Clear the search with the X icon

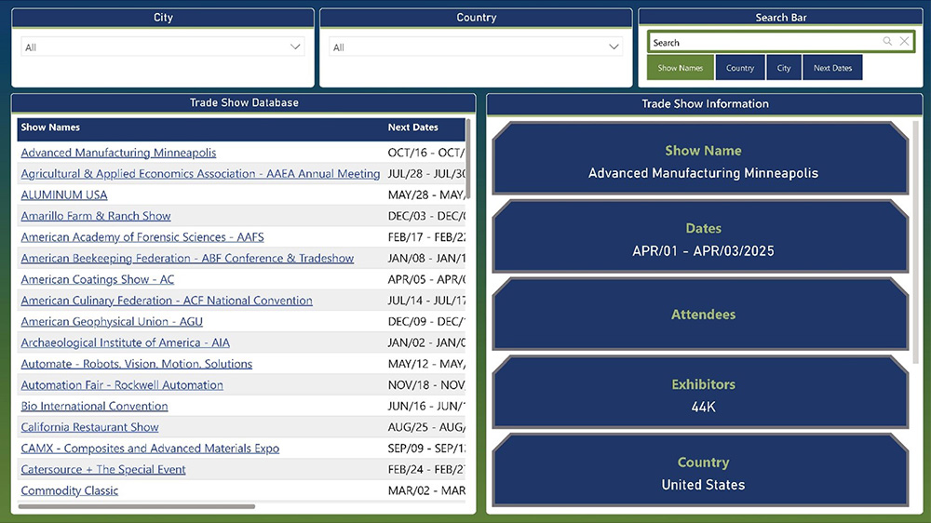point(904,42)
